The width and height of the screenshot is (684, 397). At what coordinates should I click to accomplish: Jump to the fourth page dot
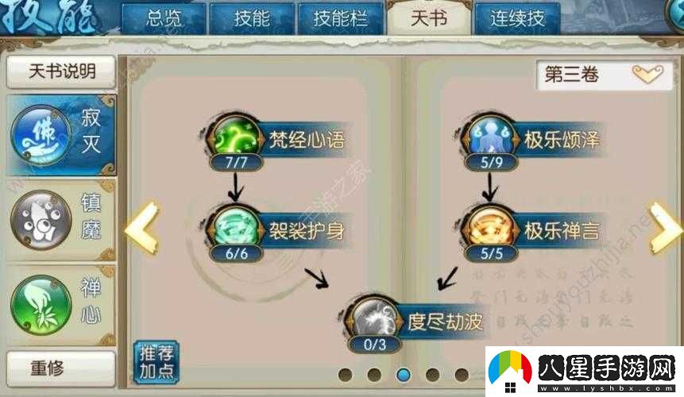[x=432, y=374]
